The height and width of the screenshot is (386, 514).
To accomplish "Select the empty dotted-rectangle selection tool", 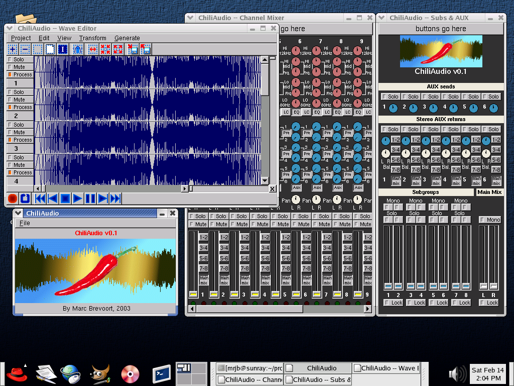I will coord(38,50).
